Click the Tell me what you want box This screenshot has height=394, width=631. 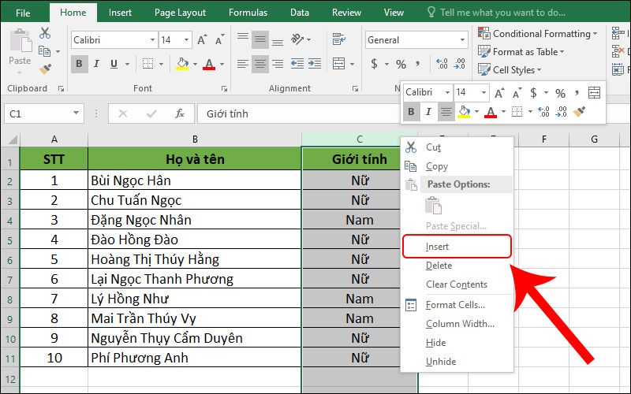497,13
